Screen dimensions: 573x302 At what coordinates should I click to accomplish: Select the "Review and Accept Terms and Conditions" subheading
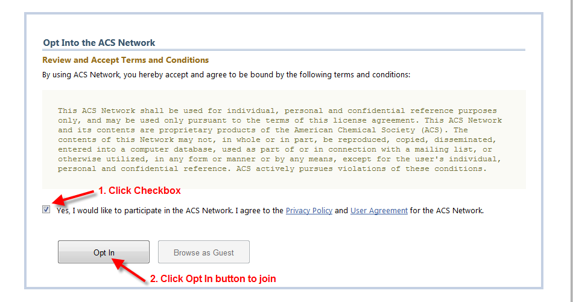pyautogui.click(x=125, y=60)
